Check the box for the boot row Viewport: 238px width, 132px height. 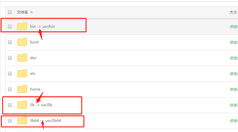coord(10,42)
